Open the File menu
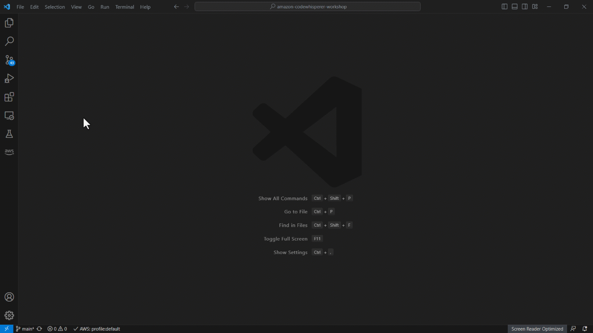This screenshot has width=593, height=333. tap(20, 6)
